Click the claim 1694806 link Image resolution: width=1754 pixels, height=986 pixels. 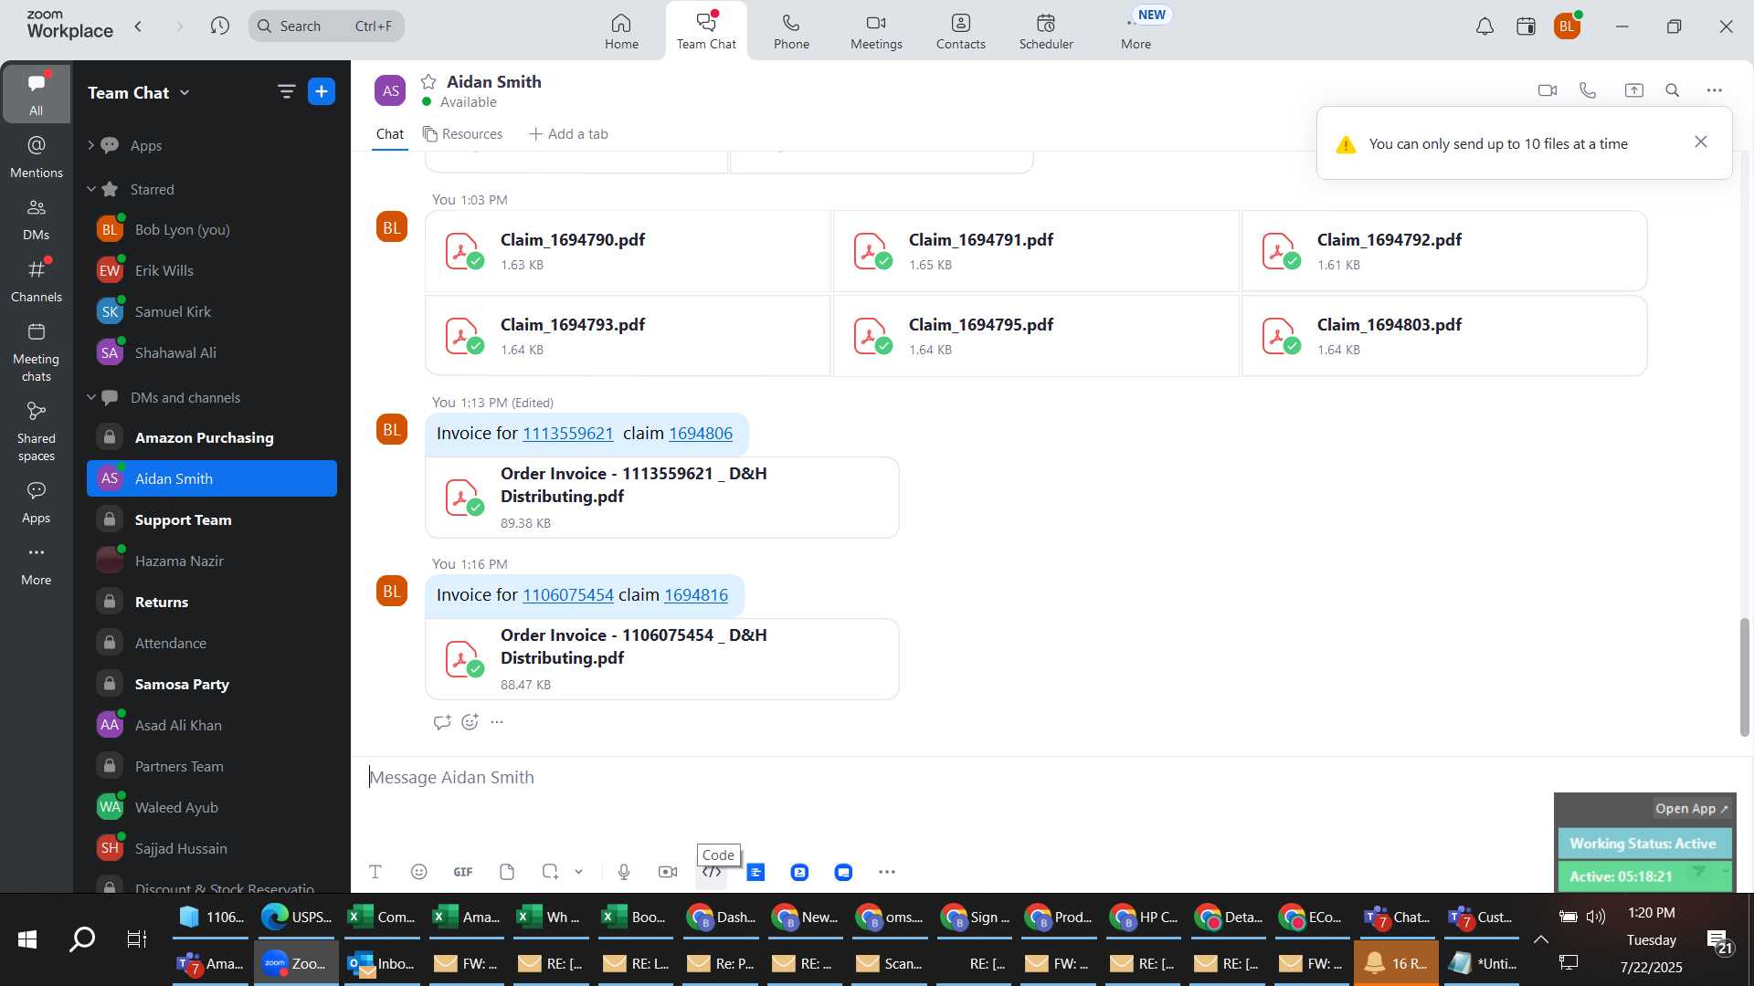point(701,433)
